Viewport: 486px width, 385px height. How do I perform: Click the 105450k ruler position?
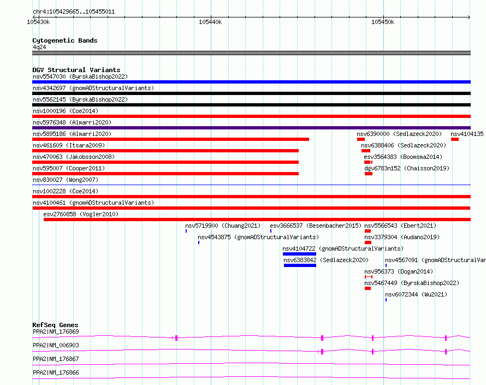coord(383,22)
